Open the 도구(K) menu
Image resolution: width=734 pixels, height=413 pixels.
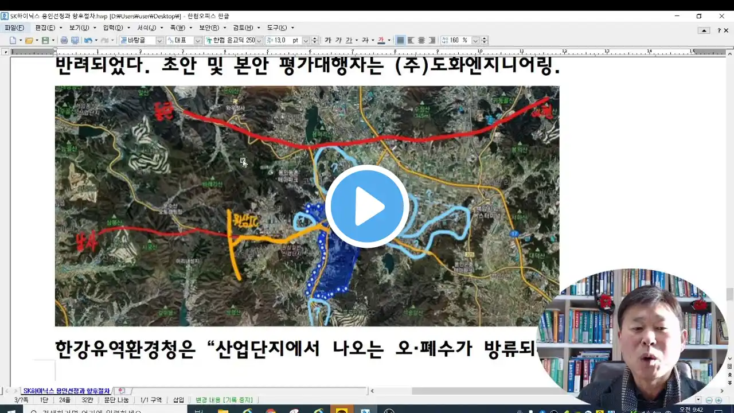coord(277,28)
